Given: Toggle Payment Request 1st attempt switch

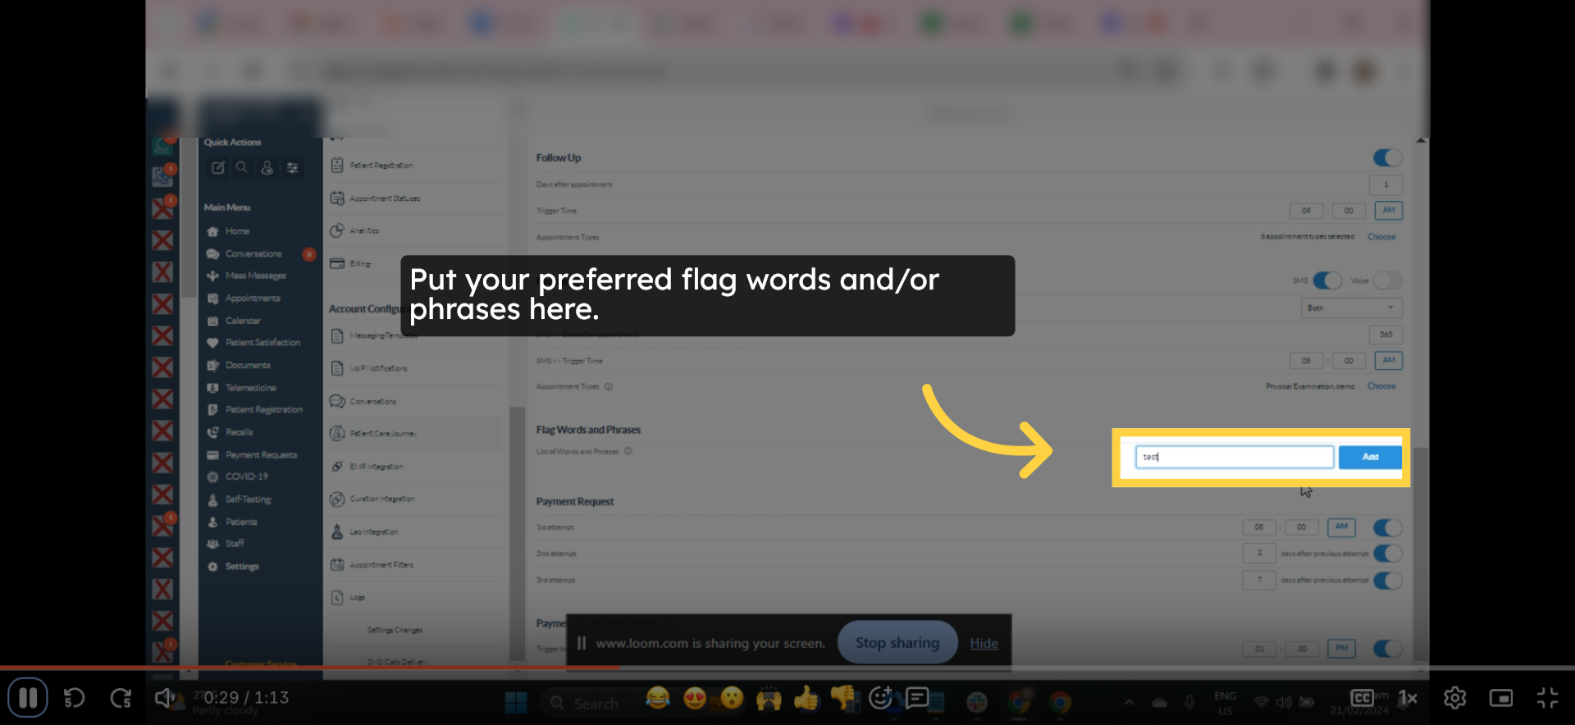Looking at the screenshot, I should point(1387,527).
